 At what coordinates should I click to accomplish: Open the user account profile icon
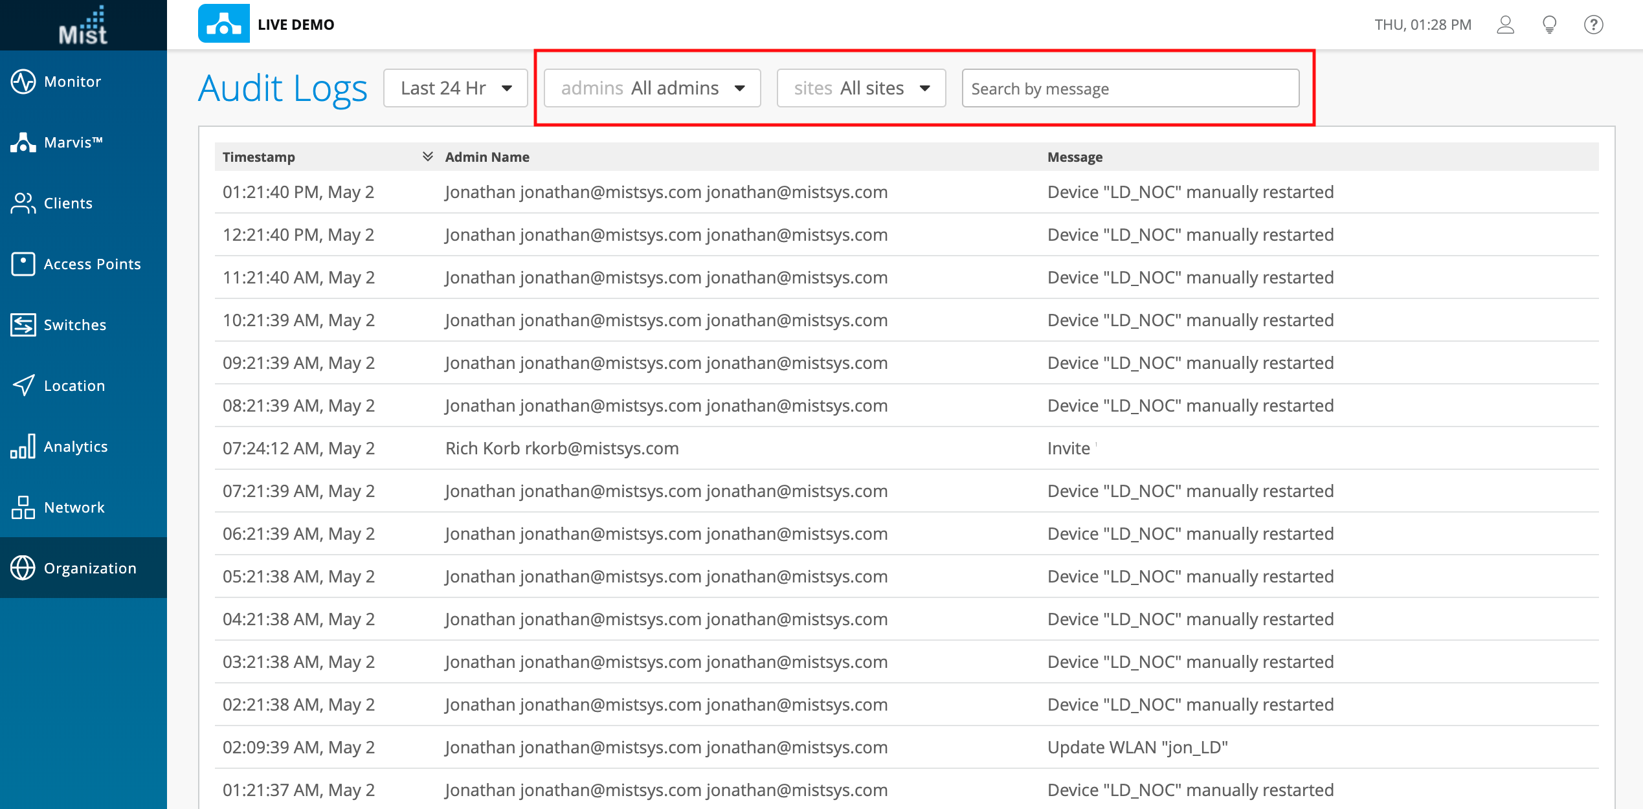pos(1505,25)
